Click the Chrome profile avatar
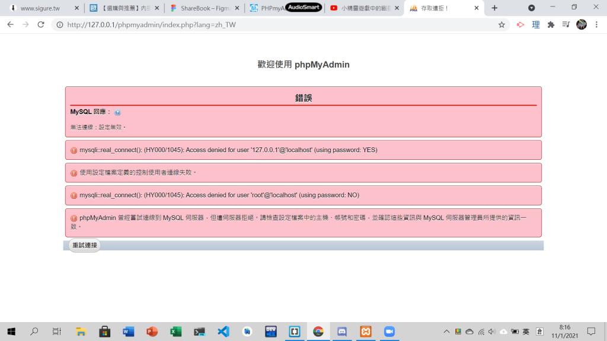This screenshot has height=341, width=607. pos(582,25)
